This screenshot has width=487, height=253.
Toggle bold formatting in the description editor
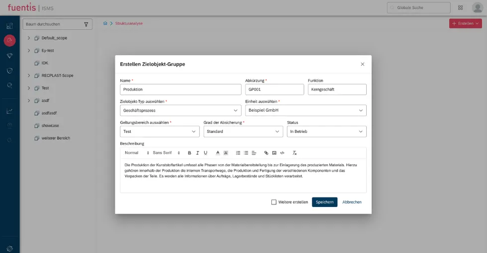(189, 153)
